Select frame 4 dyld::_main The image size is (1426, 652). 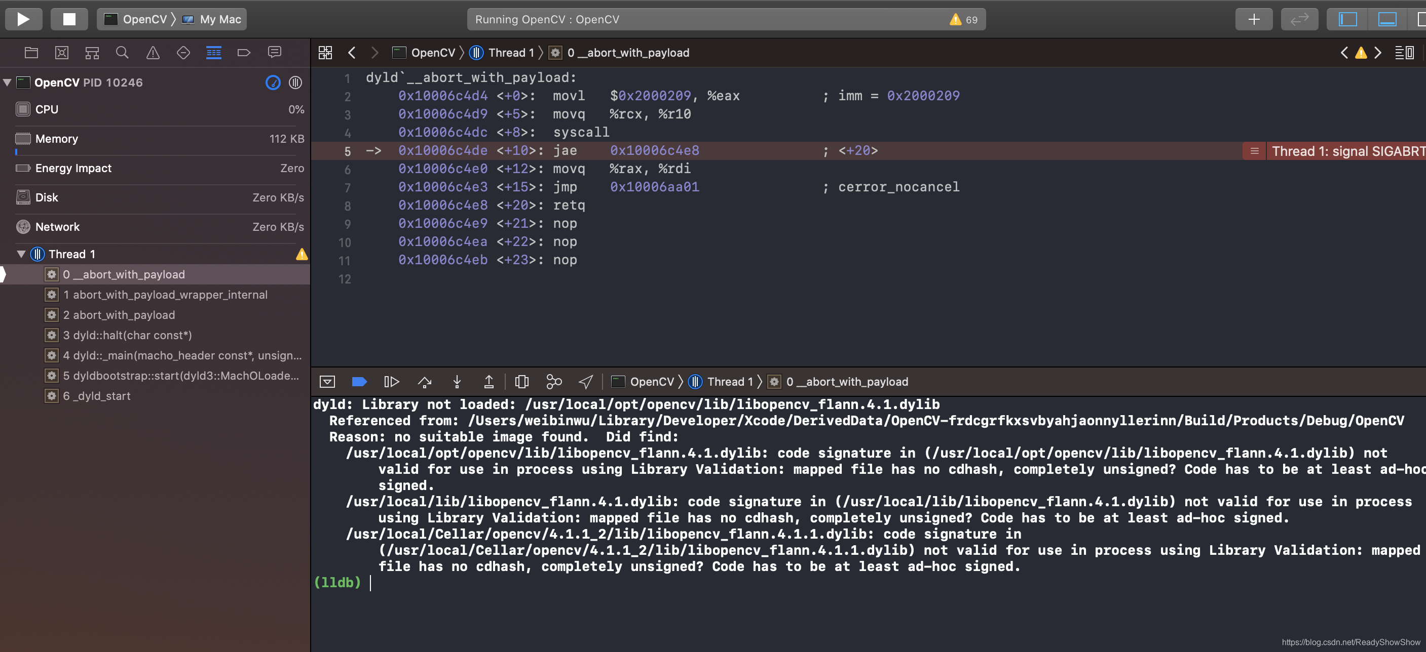[155, 355]
